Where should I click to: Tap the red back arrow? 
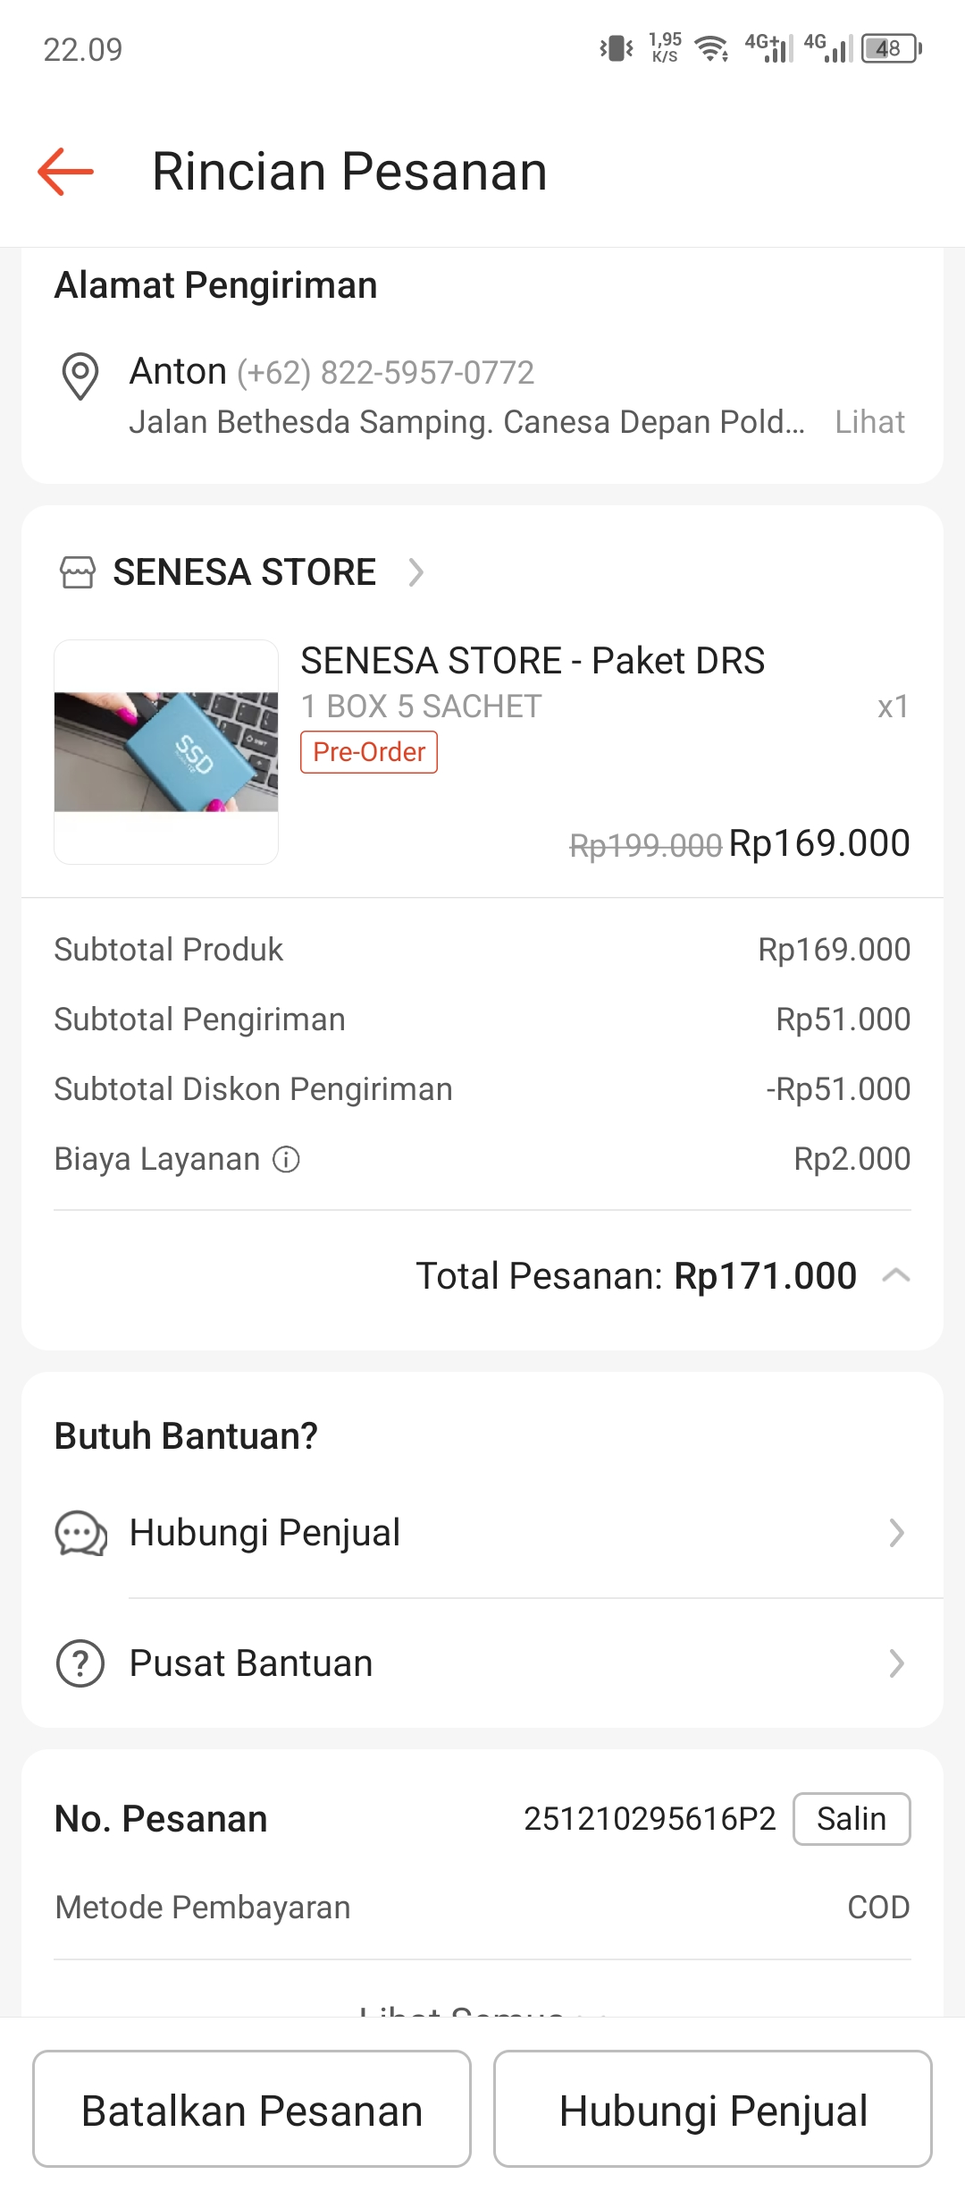[65, 171]
